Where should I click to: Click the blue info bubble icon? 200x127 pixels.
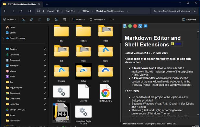pyautogui.click(x=145, y=26)
